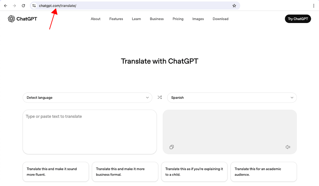
Task: Open the Images menu item
Action: [198, 19]
